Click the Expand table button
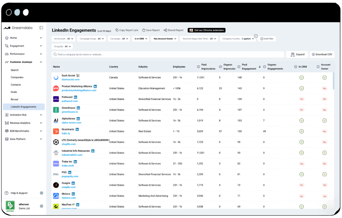This screenshot has height=218, width=342. [x=297, y=54]
